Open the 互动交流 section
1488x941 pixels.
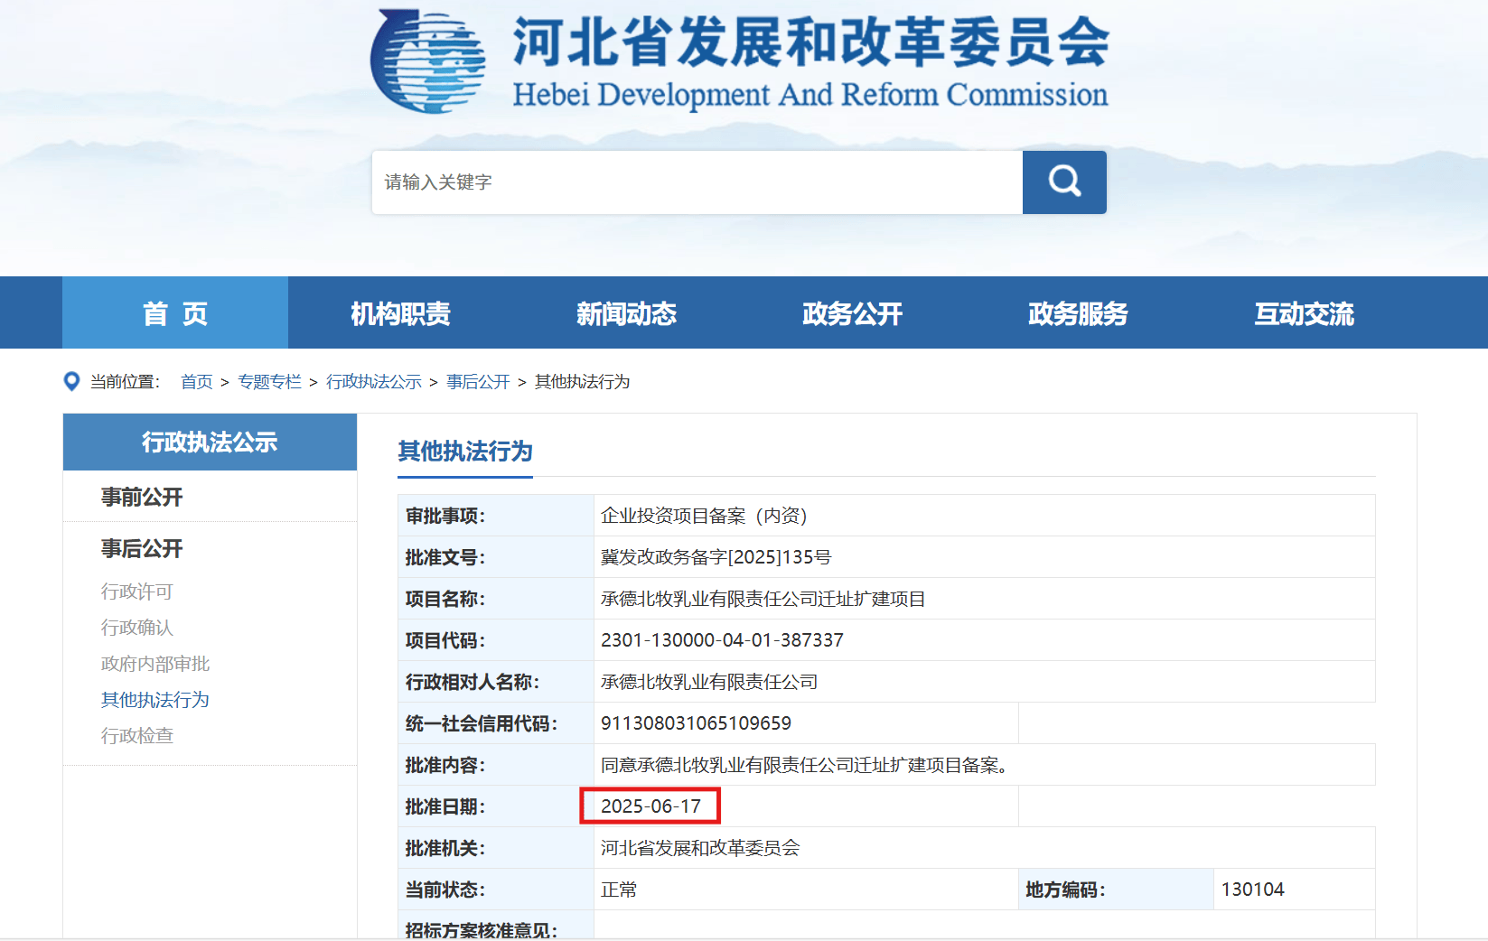tap(1302, 313)
